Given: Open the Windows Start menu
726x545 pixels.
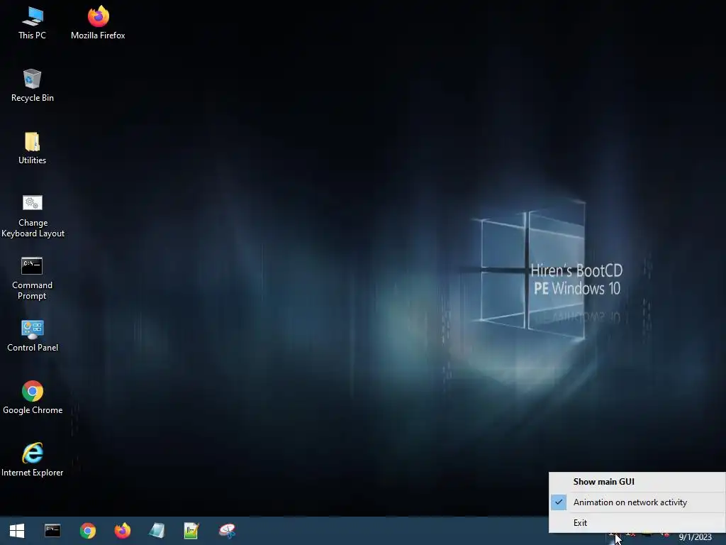Looking at the screenshot, I should coord(17,531).
